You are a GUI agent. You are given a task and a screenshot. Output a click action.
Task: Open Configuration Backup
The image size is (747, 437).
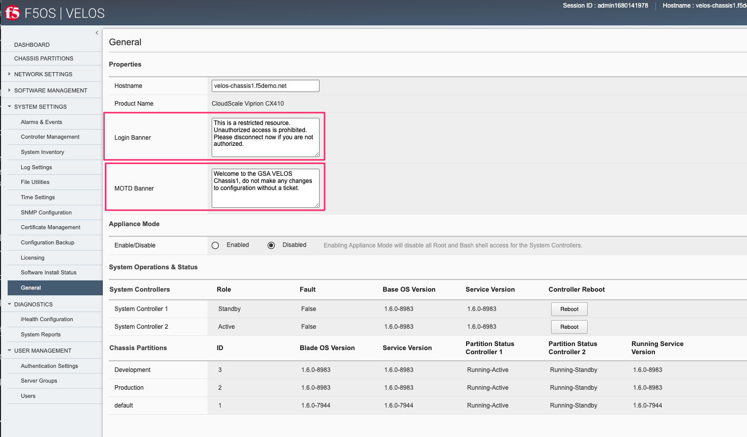47,242
